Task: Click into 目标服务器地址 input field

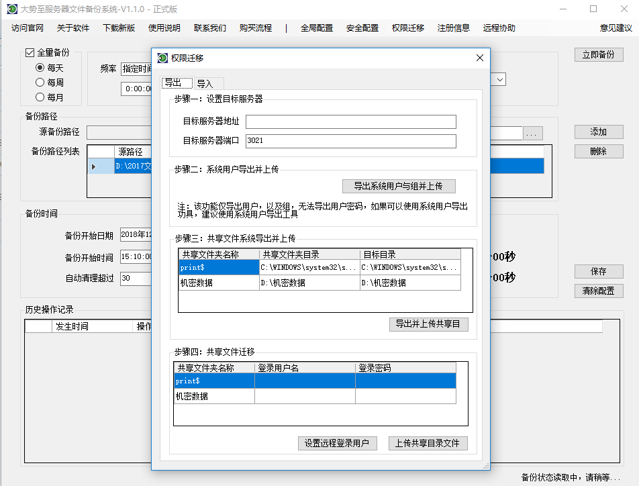Action: (x=350, y=121)
